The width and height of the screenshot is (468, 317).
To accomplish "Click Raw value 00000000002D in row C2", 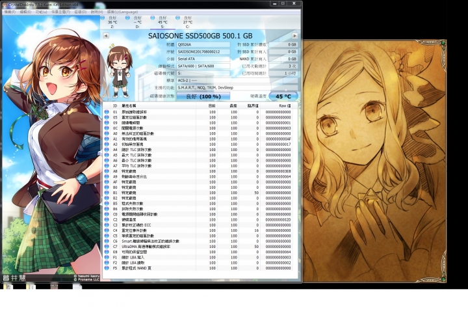I will [278, 219].
